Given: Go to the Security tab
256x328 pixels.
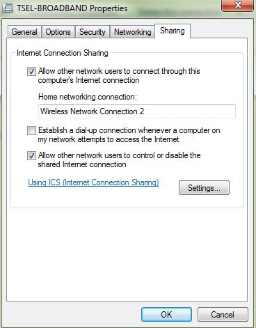Looking at the screenshot, I should 93,32.
